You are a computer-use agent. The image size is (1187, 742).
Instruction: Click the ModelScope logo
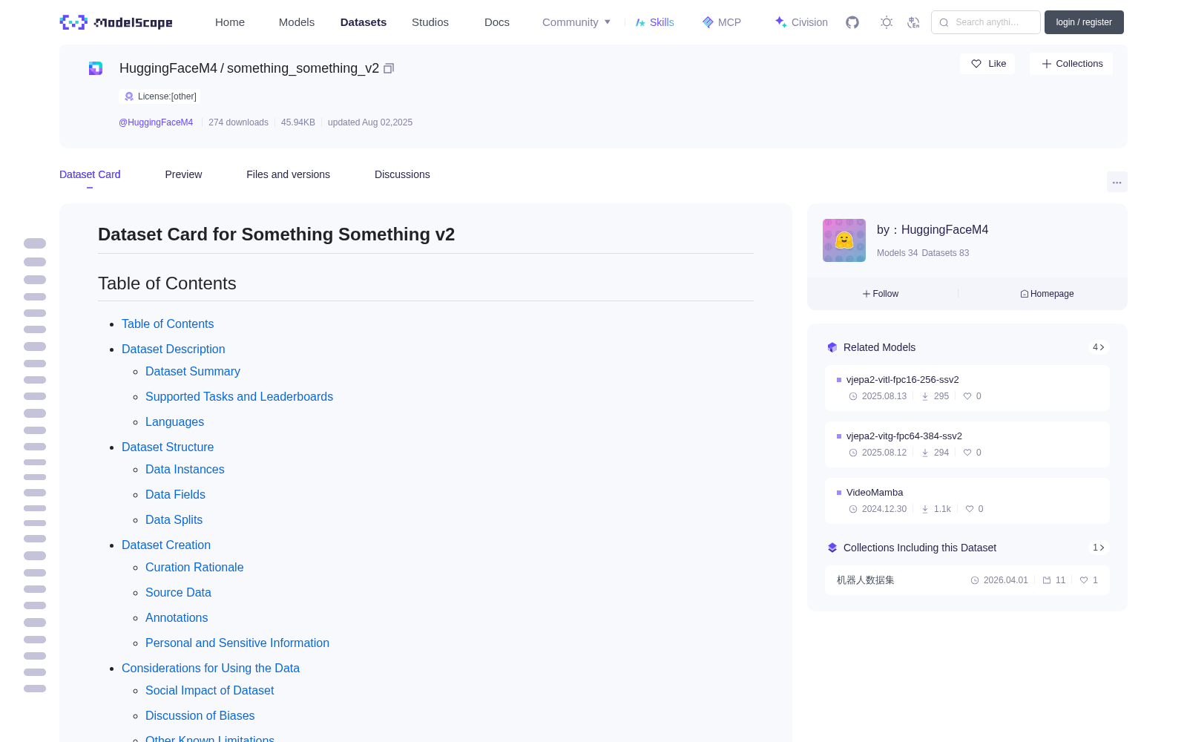click(x=116, y=22)
